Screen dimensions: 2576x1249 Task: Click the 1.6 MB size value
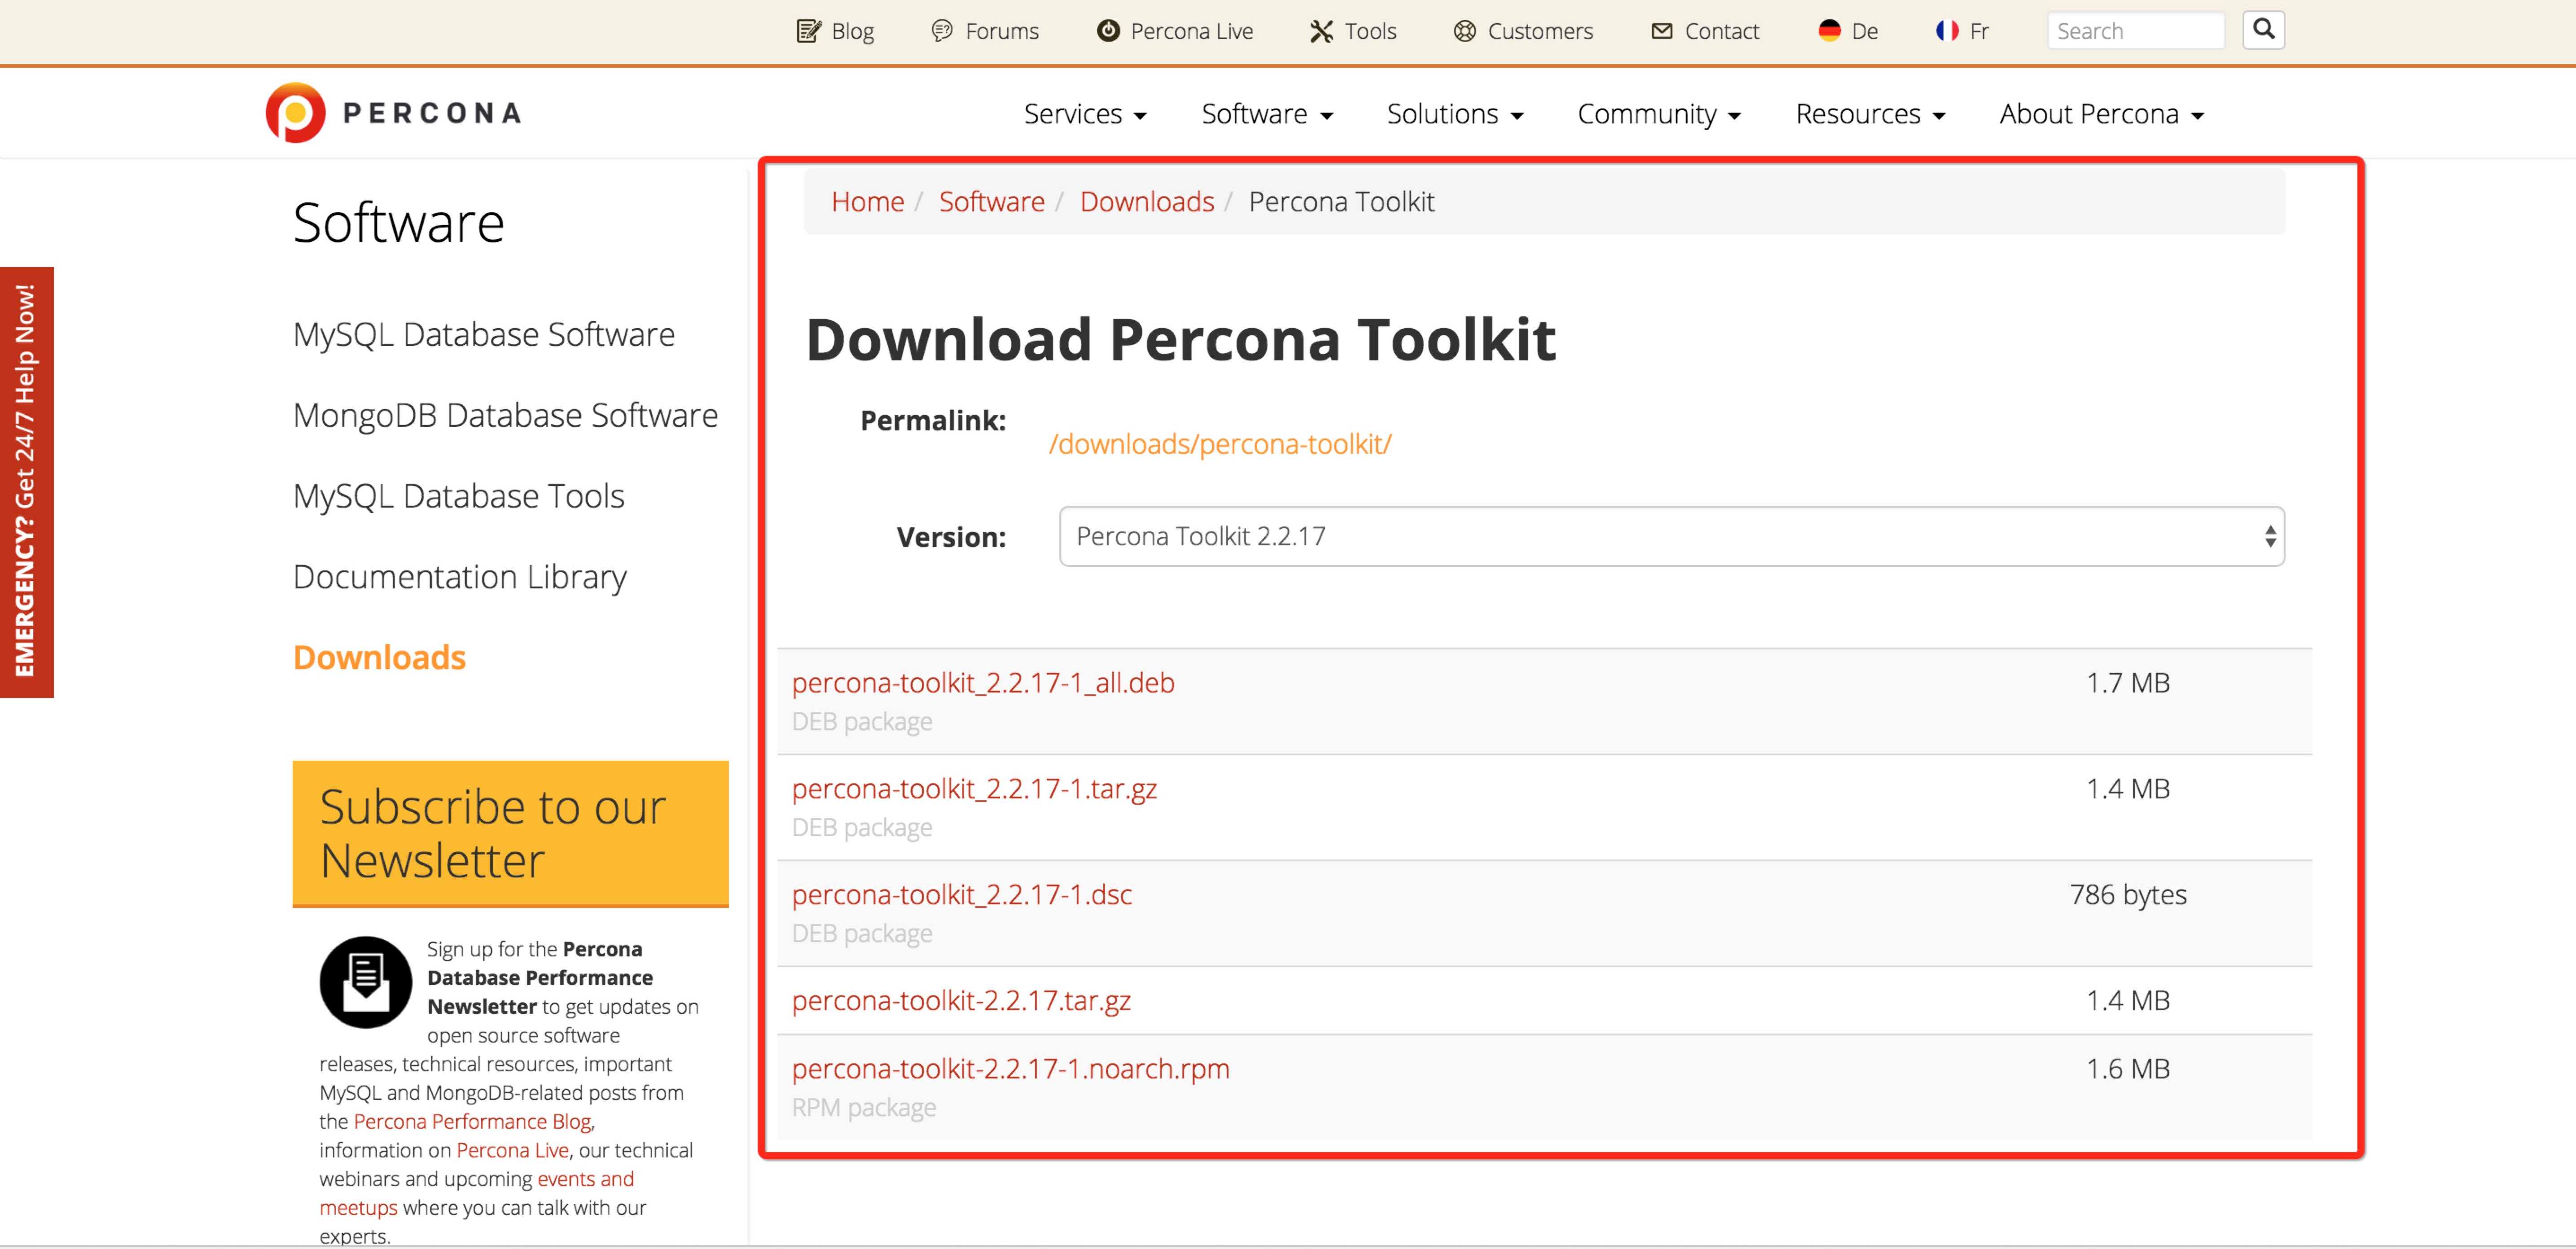click(x=2128, y=1069)
